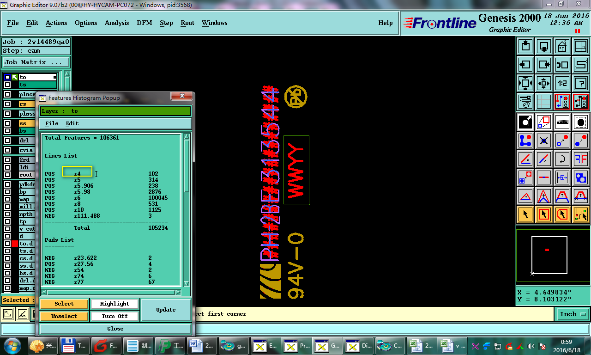Click the pan left arrow icon
The image size is (591, 355).
[525, 65]
